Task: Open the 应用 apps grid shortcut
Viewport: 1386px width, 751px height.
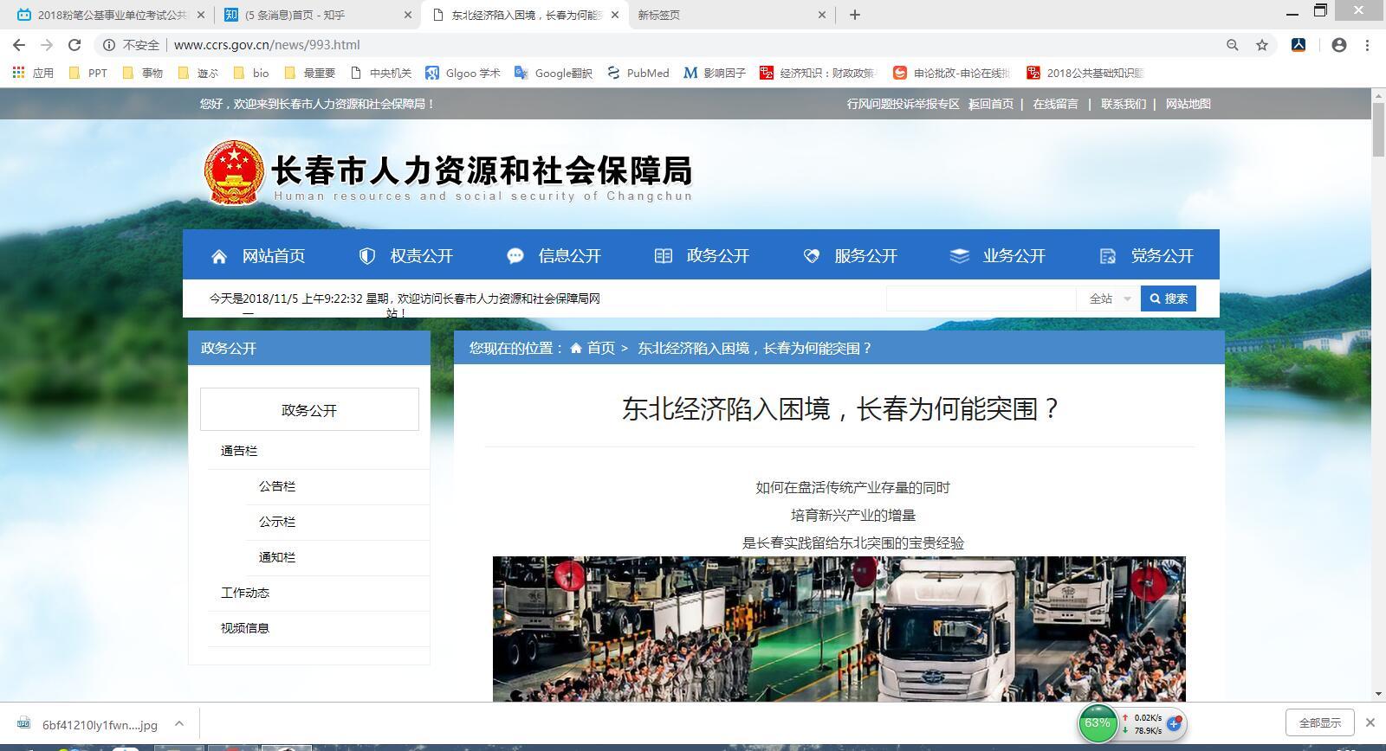Action: 33,73
